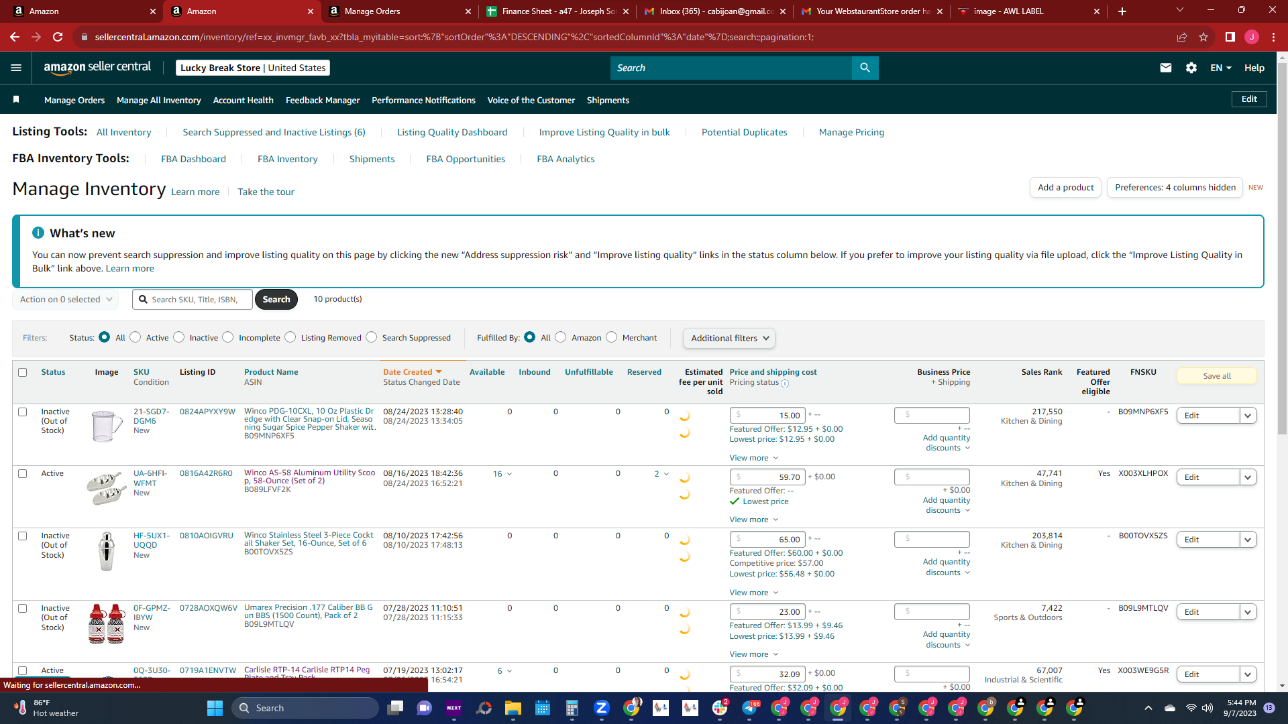Open Voice of the Customer menu item
The image size is (1288, 724).
(531, 100)
